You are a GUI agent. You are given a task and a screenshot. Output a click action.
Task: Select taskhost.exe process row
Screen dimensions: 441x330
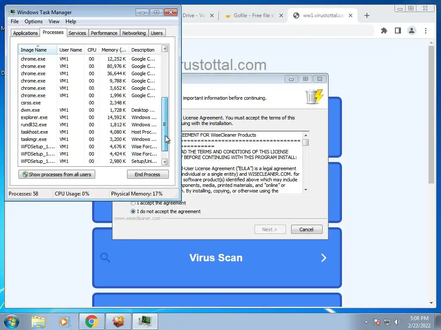tap(90, 132)
